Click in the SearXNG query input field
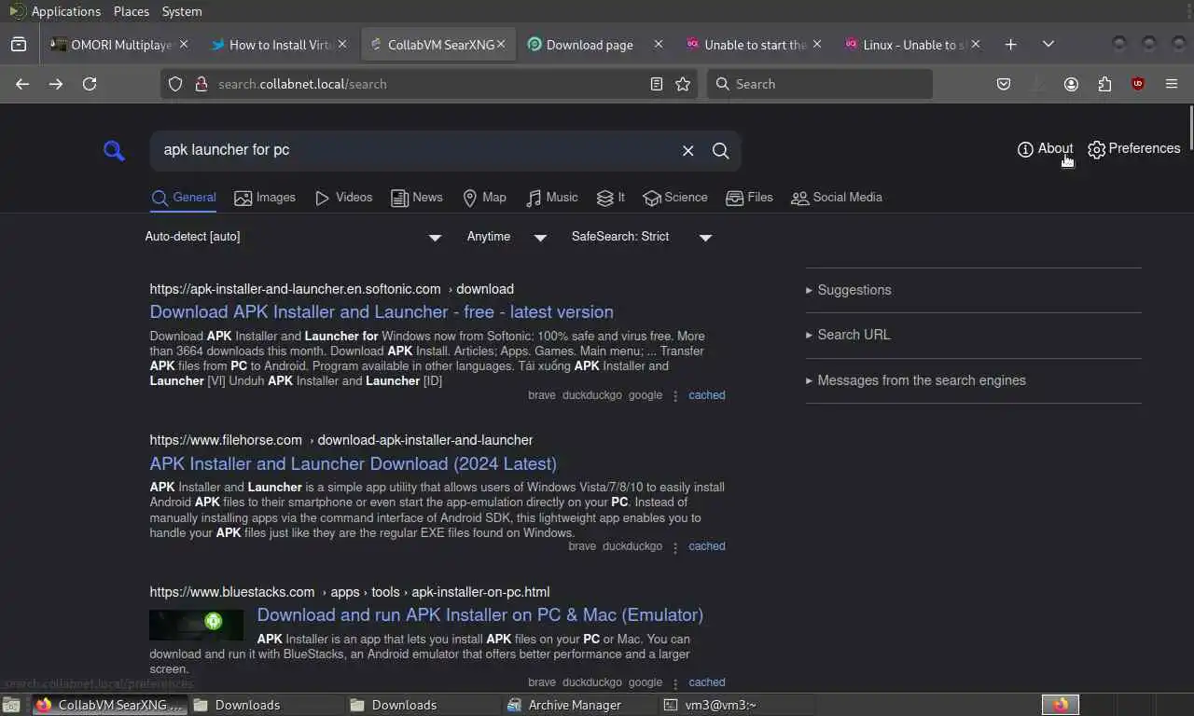Screen dimensions: 1194x716 point(415,150)
